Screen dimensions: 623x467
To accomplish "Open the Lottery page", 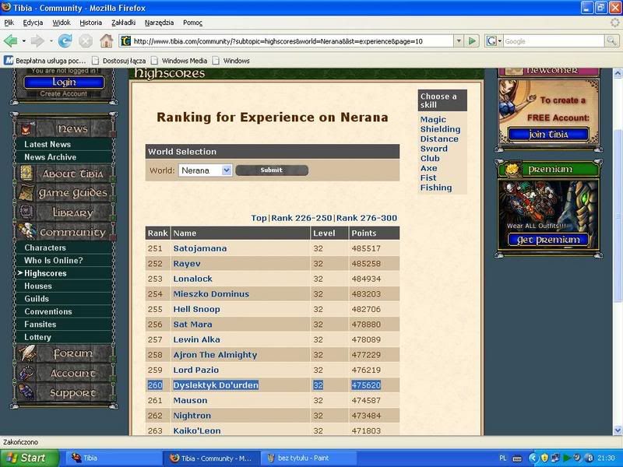I will coord(37,337).
